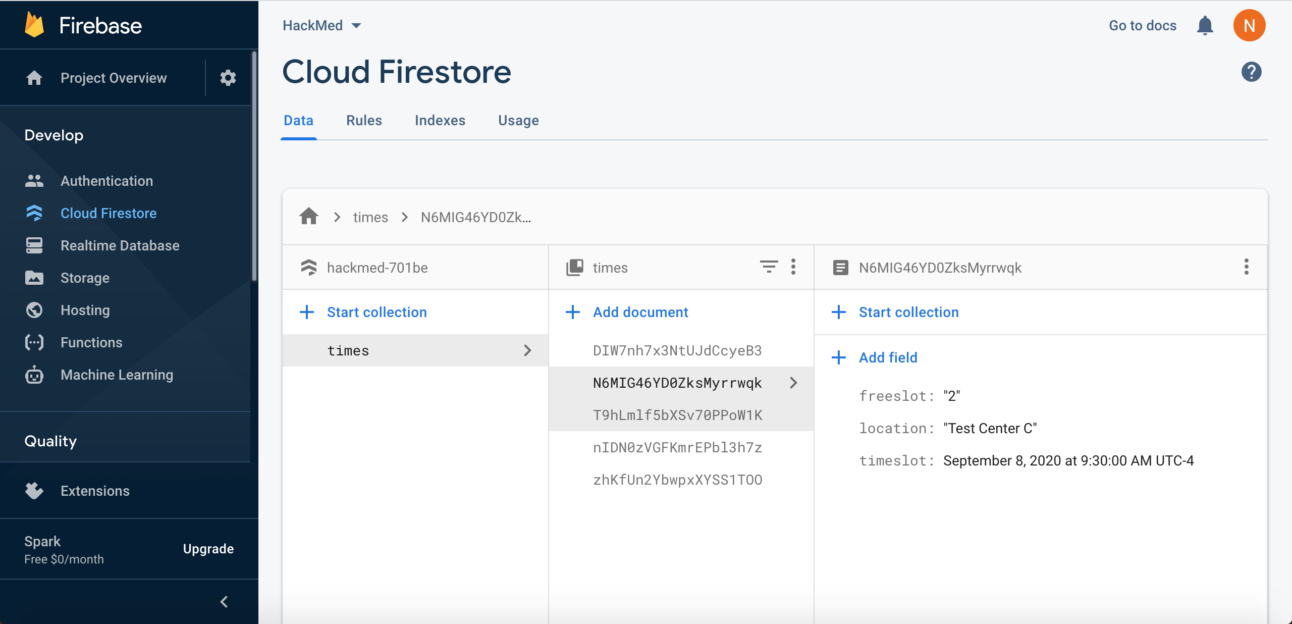This screenshot has width=1292, height=624.
Task: Select document DIW7nh7x3NtUJdCcyeB3
Action: point(677,350)
